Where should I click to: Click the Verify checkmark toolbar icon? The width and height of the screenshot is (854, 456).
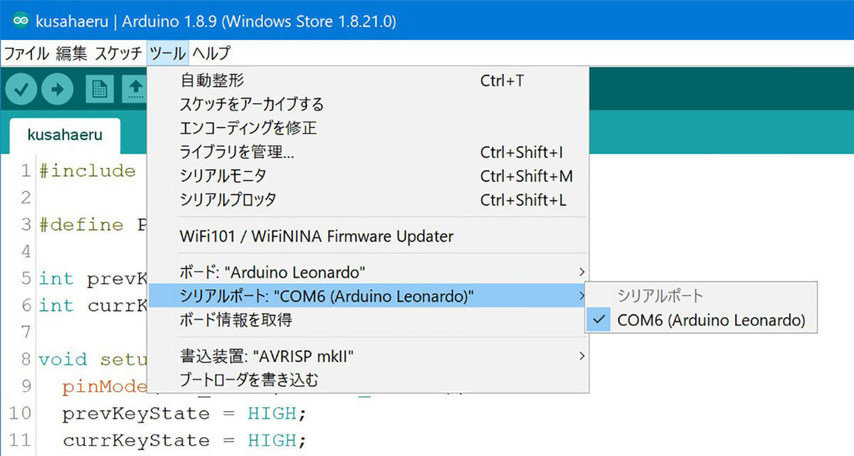tap(21, 89)
